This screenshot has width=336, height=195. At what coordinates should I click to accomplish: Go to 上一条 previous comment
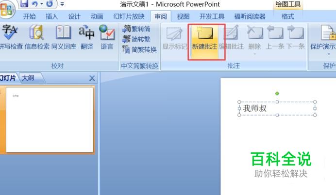pyautogui.click(x=275, y=38)
